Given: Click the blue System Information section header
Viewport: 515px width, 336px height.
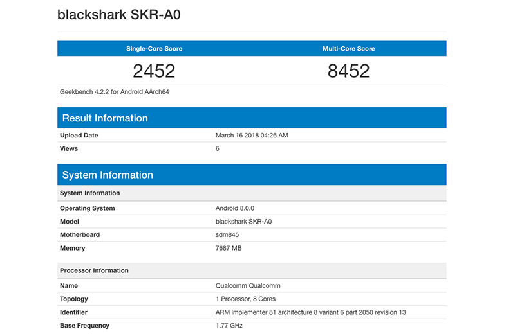Looking at the screenshot, I should tap(252, 174).
